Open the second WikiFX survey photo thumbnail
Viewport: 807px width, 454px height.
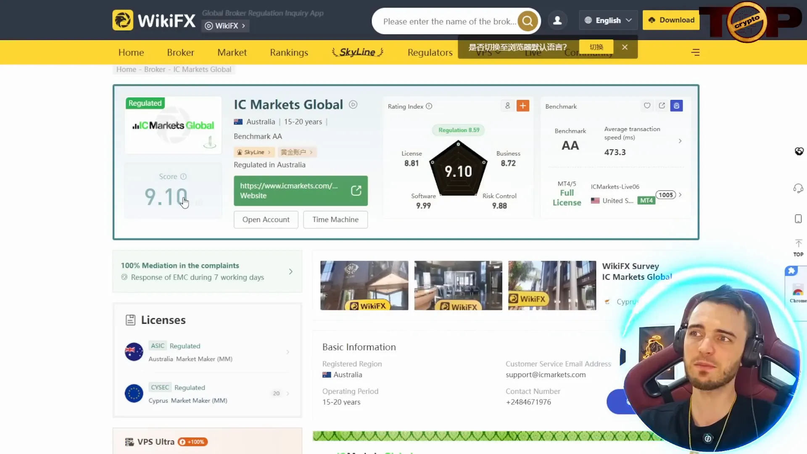click(458, 285)
